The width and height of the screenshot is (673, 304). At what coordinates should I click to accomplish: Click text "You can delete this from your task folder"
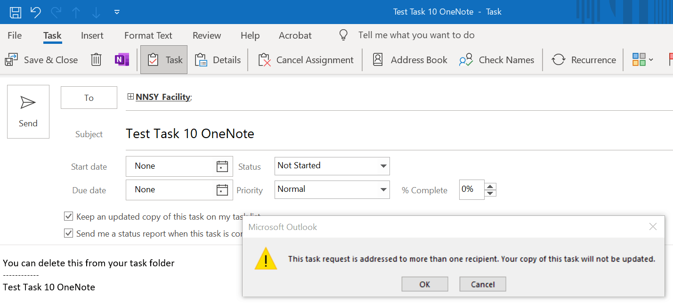pos(89,263)
